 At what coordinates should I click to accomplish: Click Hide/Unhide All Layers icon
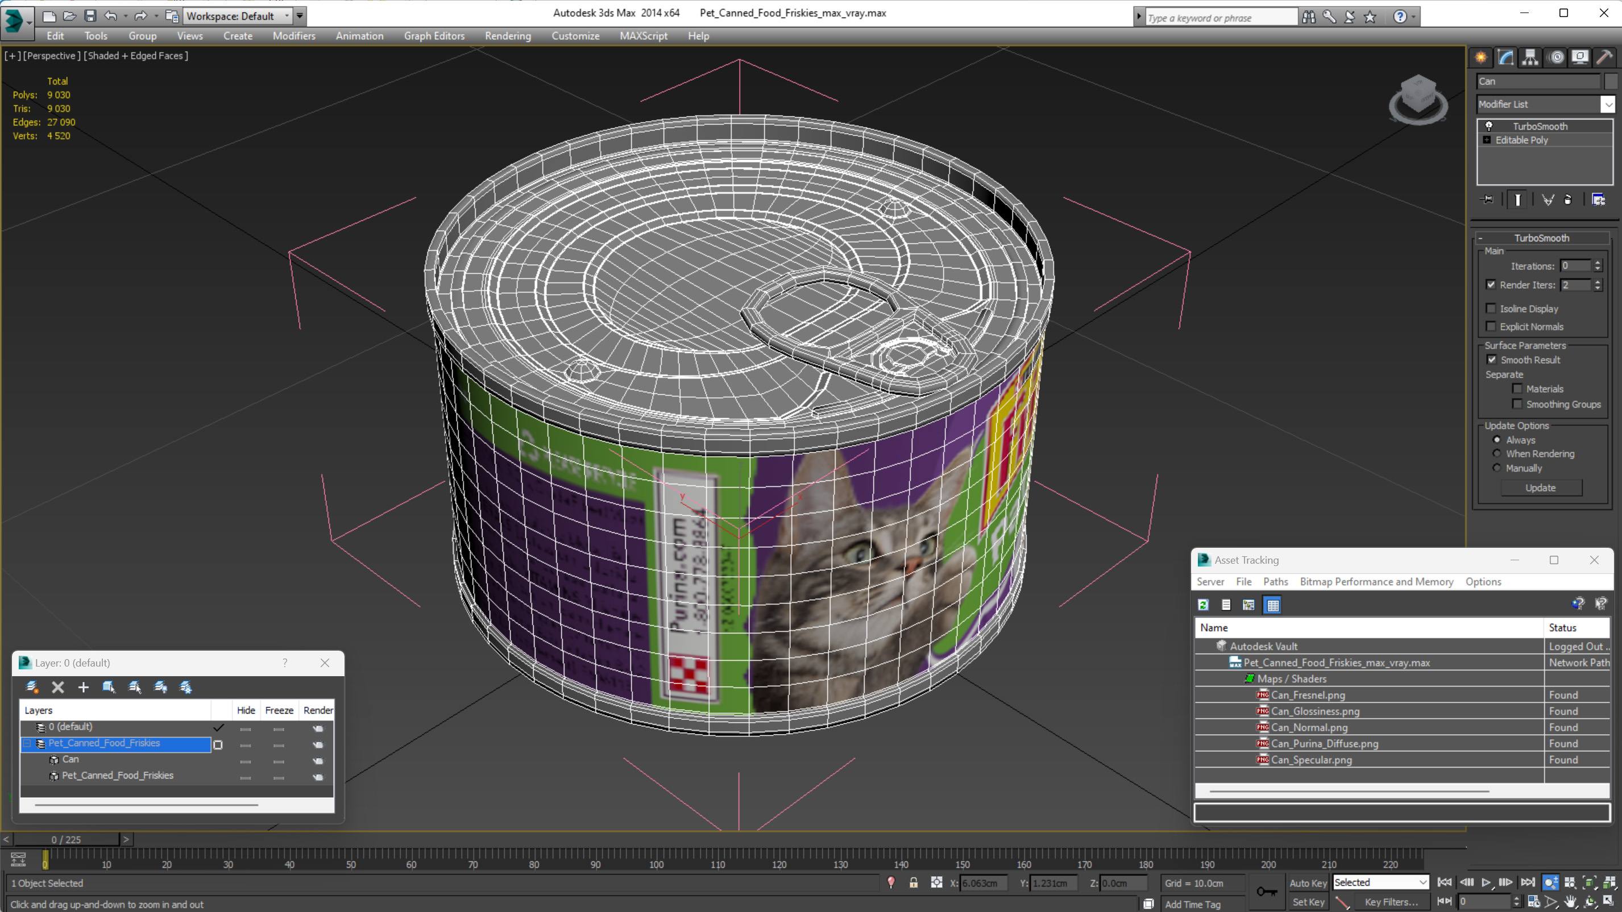click(x=160, y=688)
